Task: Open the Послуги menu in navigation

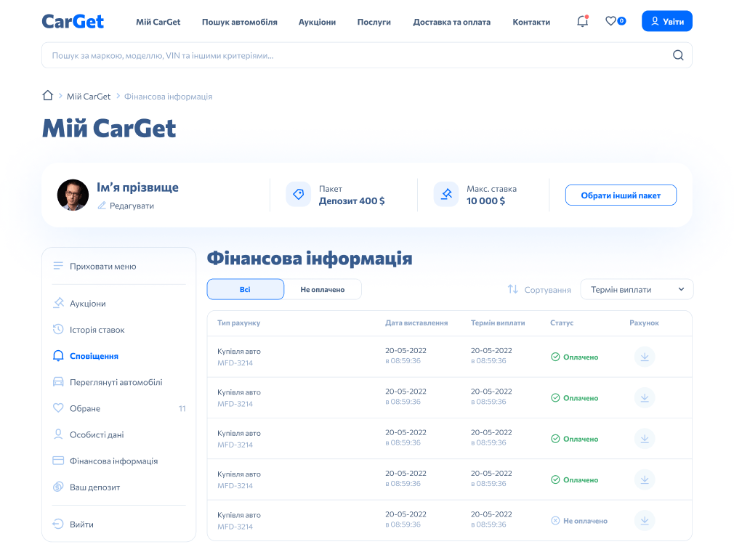Action: point(374,22)
